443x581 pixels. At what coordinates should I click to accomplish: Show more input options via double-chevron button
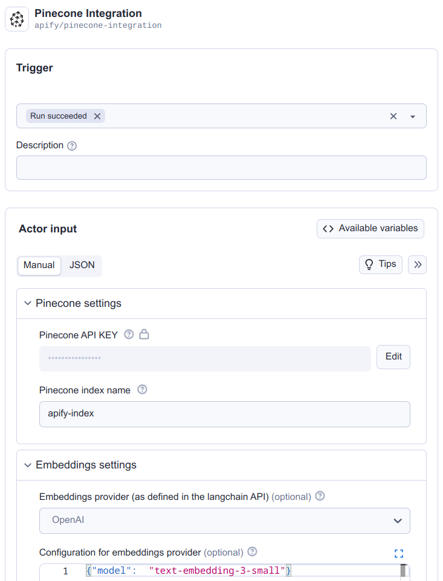pyautogui.click(x=417, y=264)
